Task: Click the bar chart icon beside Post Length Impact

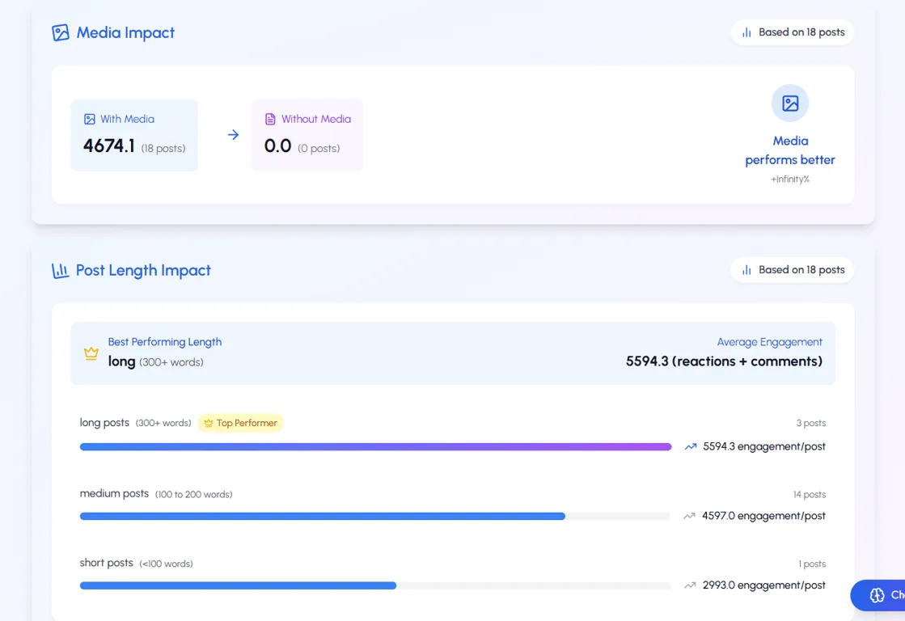Action: 60,270
